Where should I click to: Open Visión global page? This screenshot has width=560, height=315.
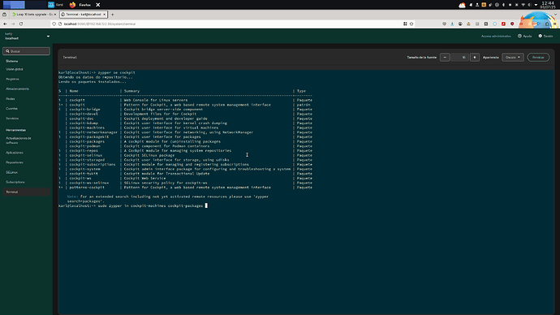coord(15,69)
